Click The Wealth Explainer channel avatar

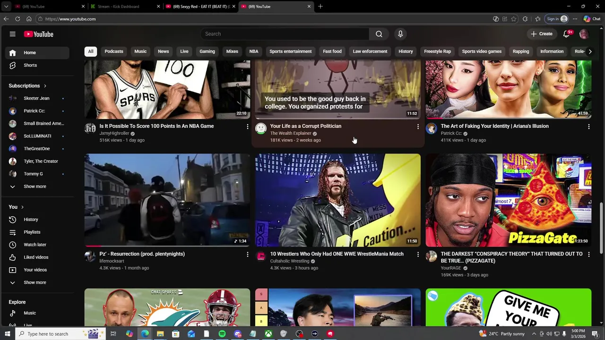click(261, 128)
